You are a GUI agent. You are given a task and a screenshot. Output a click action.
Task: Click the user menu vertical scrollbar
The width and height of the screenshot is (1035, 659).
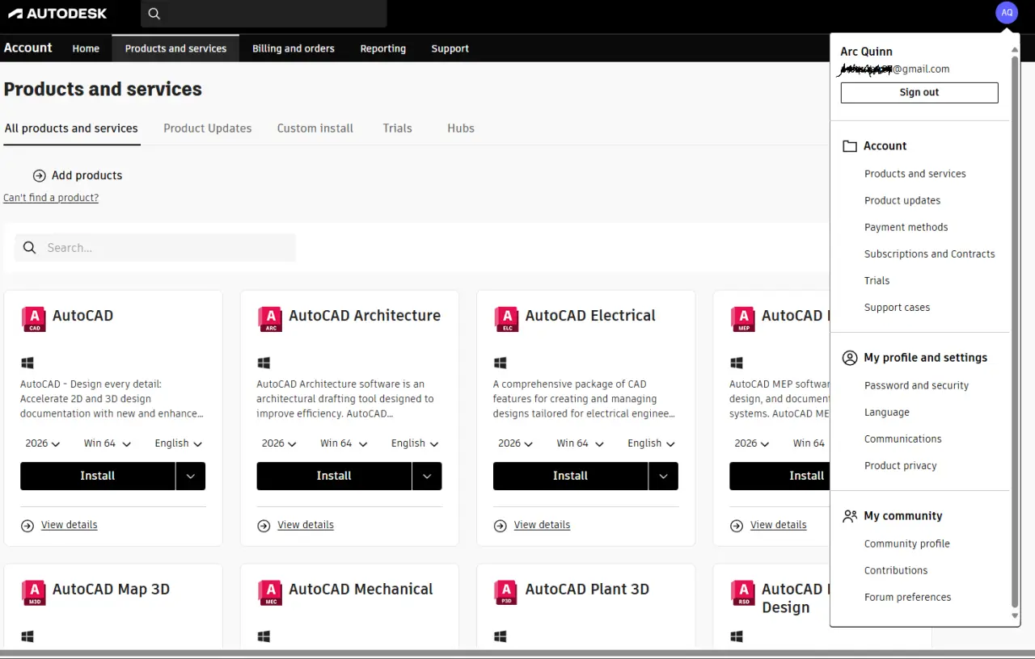[x=1016, y=331]
